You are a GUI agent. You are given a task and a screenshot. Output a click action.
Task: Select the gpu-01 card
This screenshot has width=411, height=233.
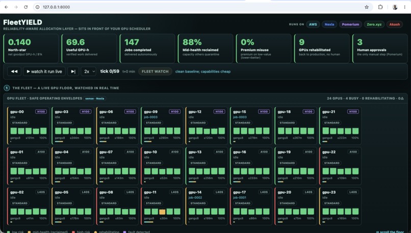coord(29,166)
